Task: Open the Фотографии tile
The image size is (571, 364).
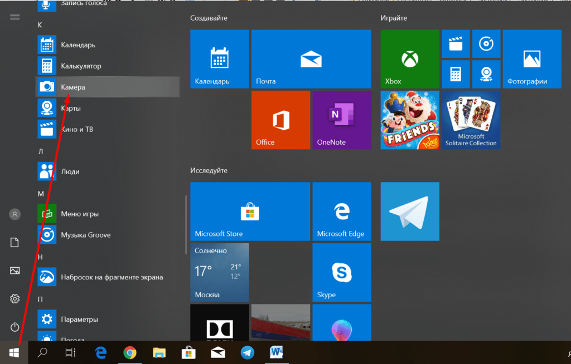Action: click(x=531, y=59)
